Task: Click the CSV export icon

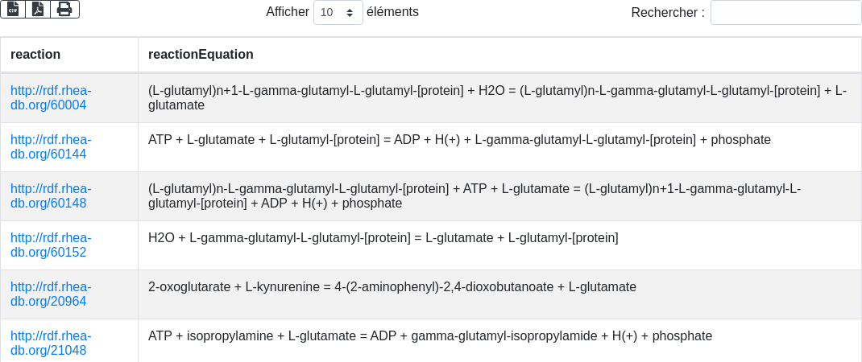Action: pos(13,9)
